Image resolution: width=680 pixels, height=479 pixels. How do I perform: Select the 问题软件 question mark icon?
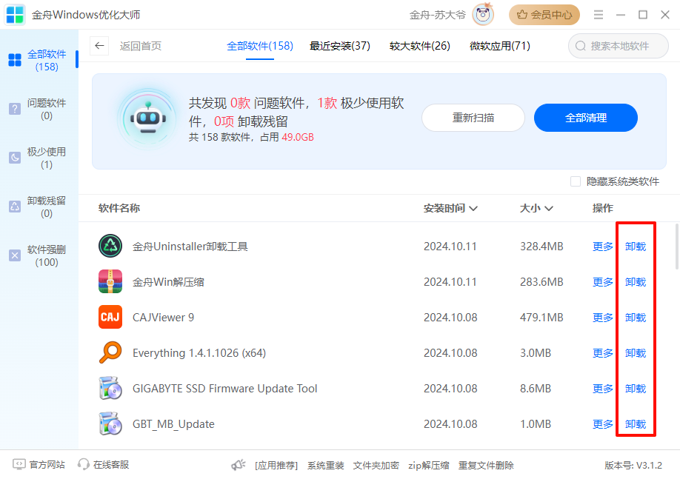(x=15, y=109)
